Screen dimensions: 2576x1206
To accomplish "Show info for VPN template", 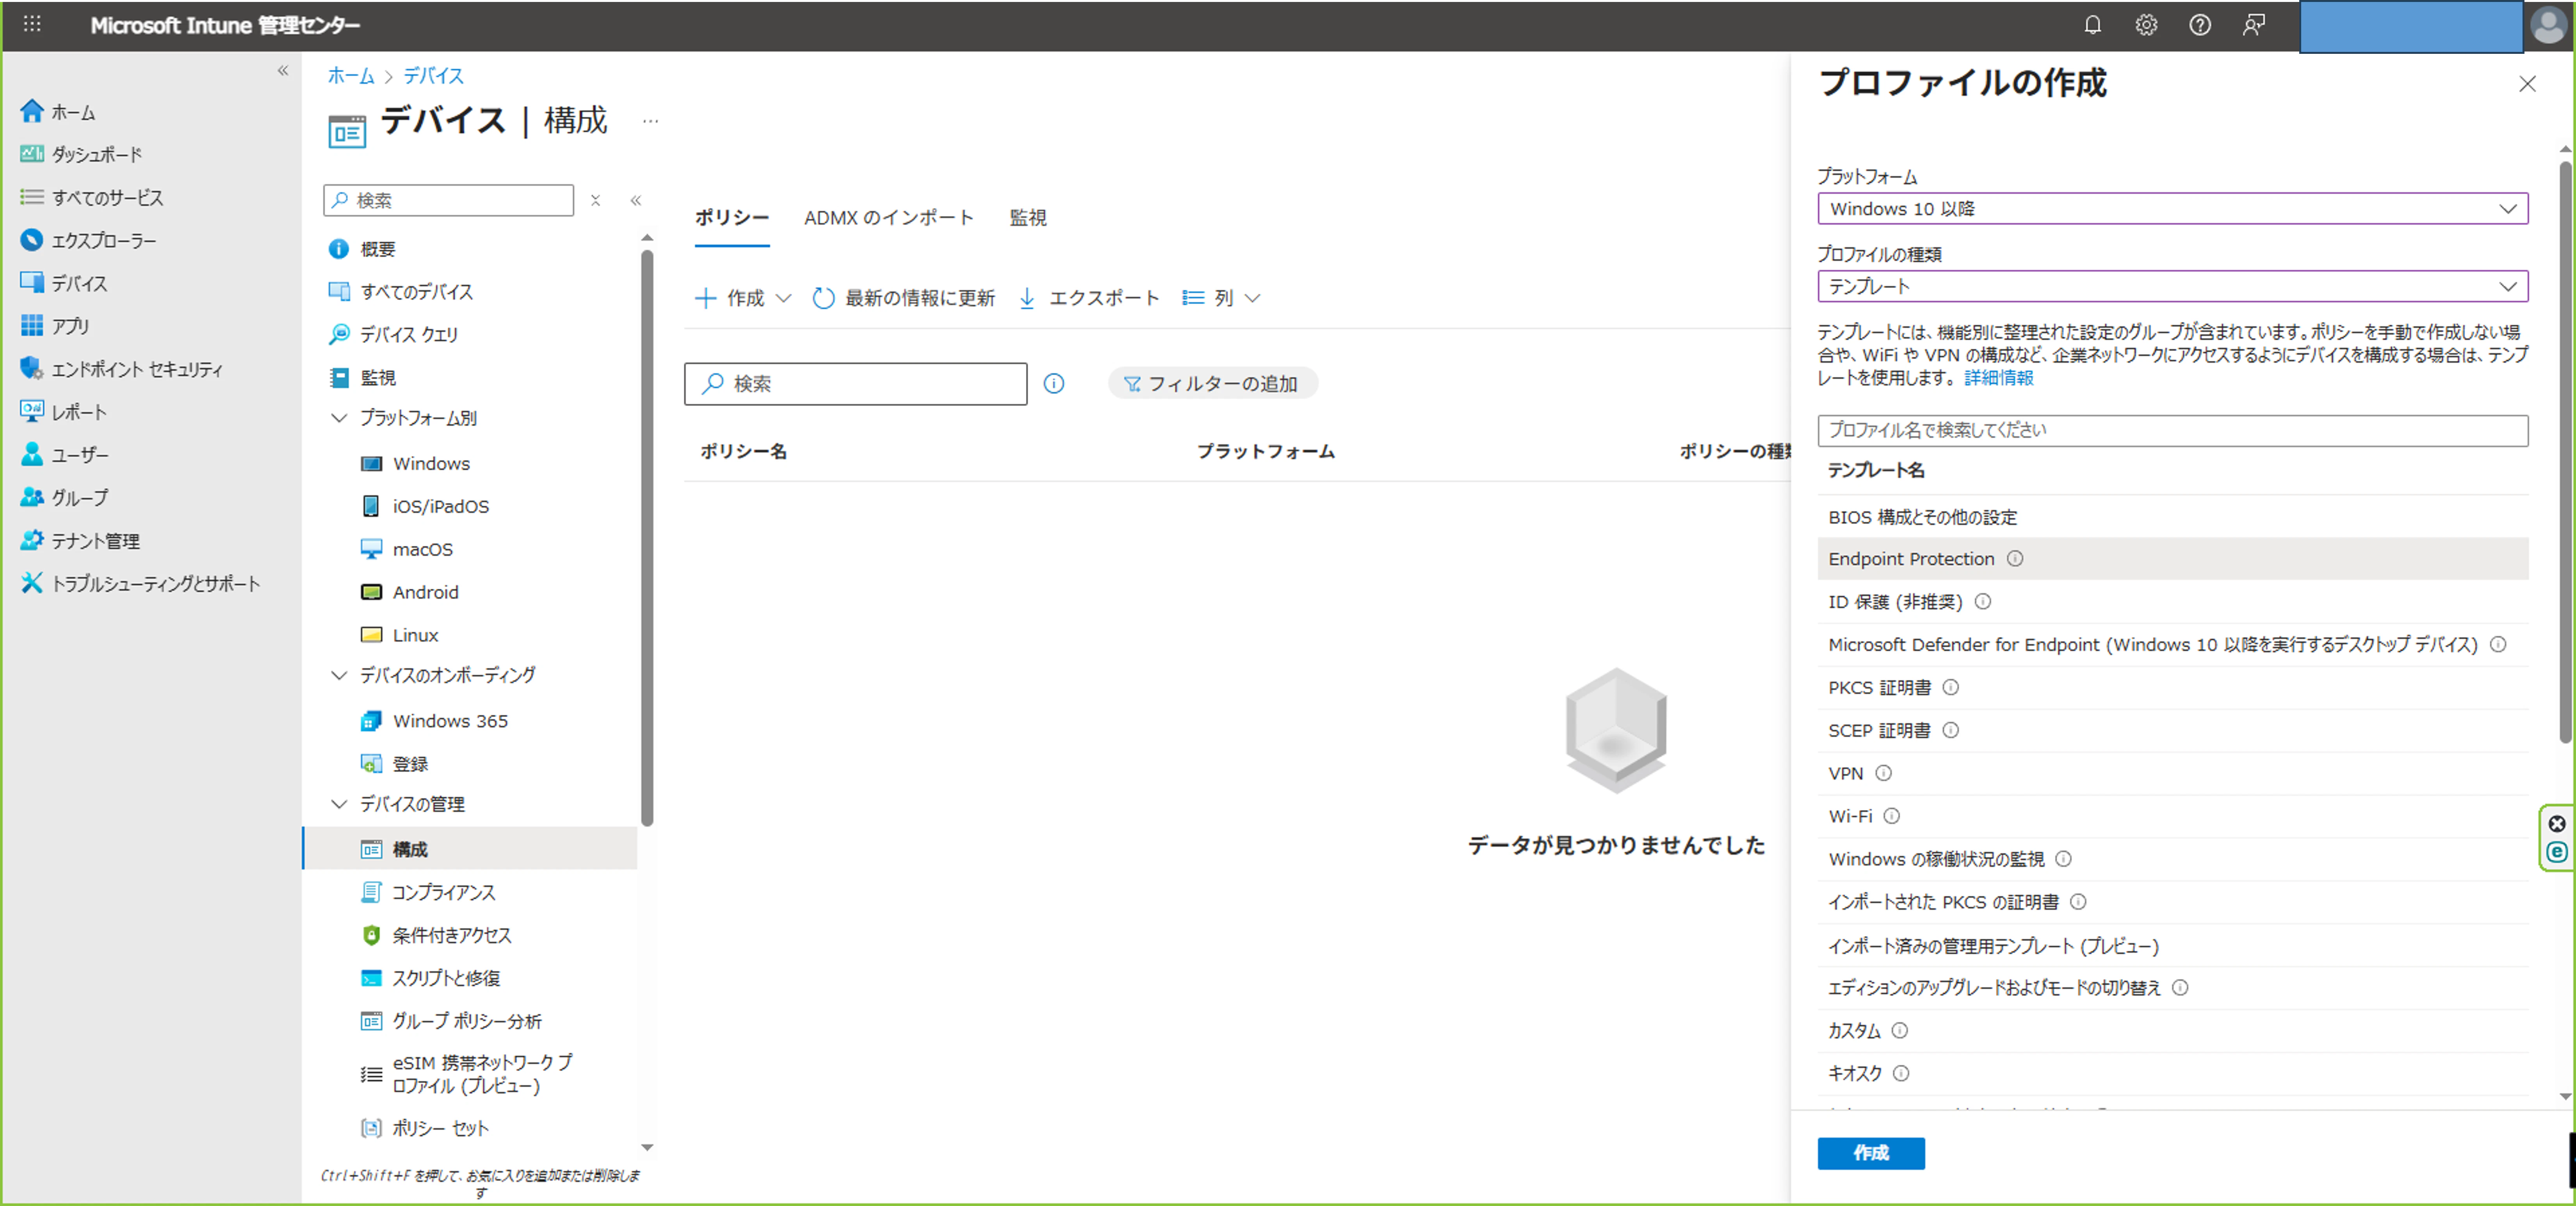I will 1883,773.
